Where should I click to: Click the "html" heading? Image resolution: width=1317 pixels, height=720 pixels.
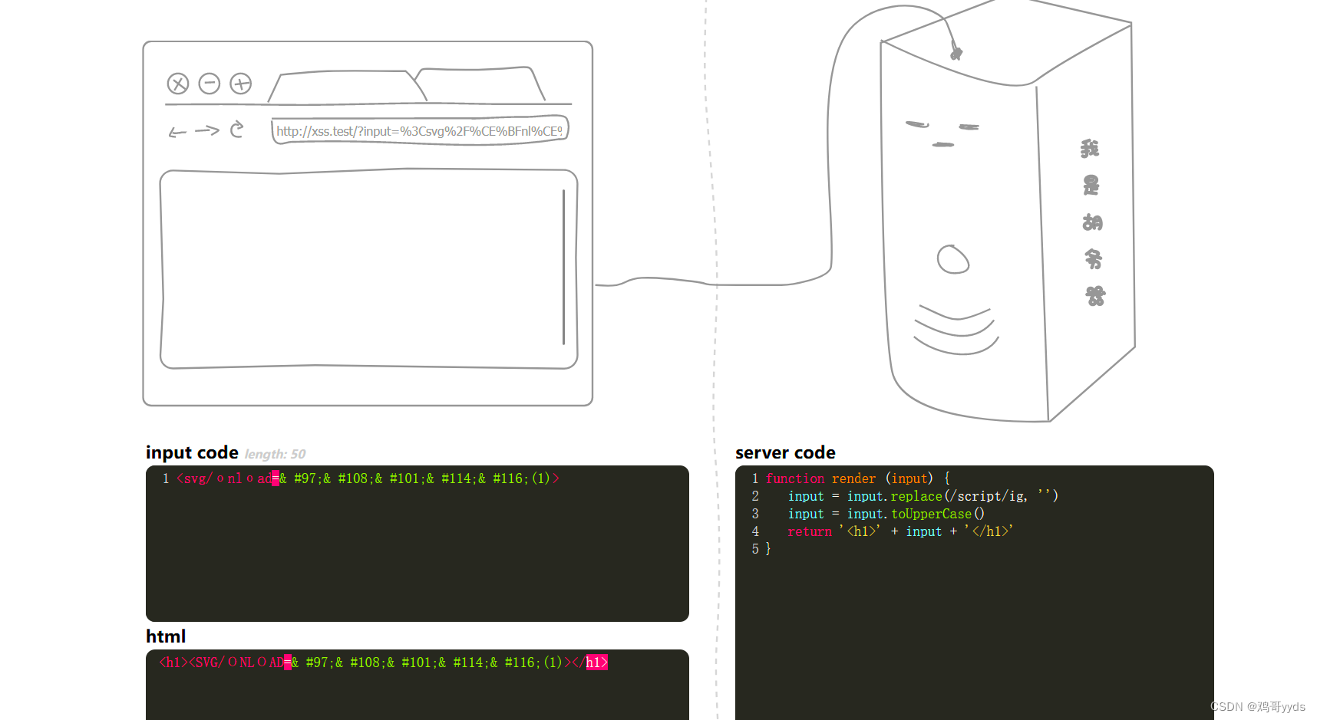(166, 636)
